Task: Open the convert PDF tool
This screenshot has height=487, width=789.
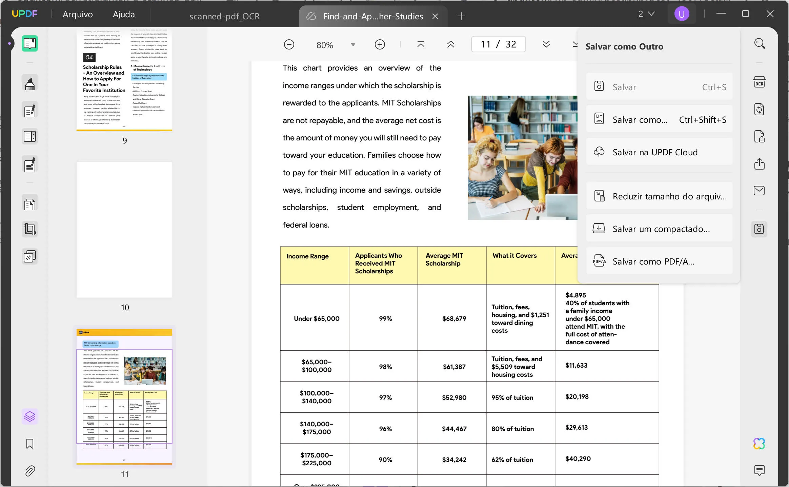Action: 759,109
